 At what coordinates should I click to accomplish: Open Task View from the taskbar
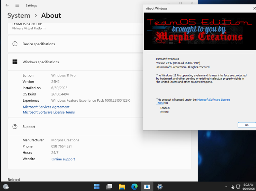(109, 187)
